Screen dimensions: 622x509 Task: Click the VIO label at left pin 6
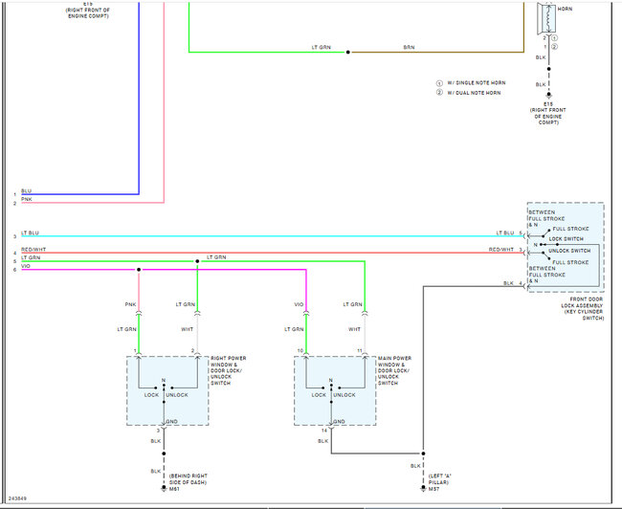26,266
